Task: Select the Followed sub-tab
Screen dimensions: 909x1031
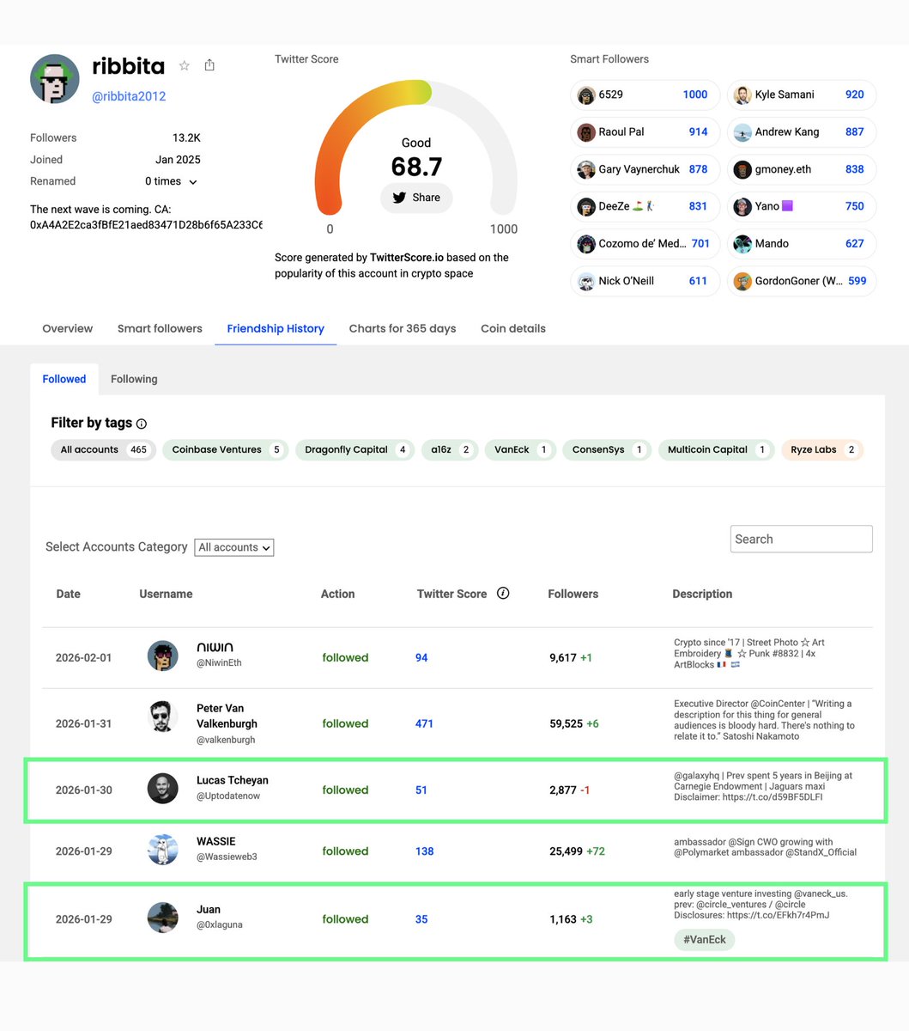Action: pyautogui.click(x=64, y=379)
